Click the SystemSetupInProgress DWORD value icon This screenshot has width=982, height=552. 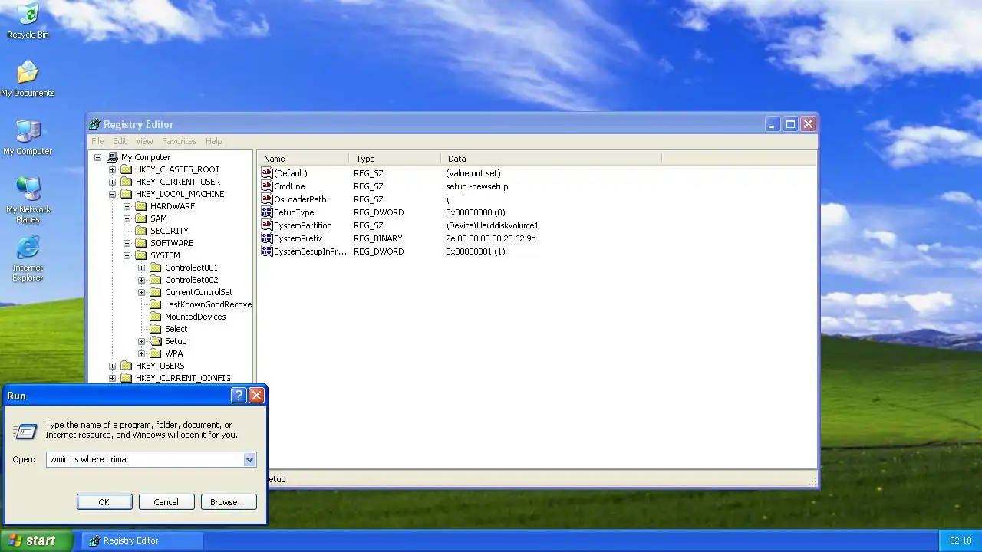pos(267,251)
